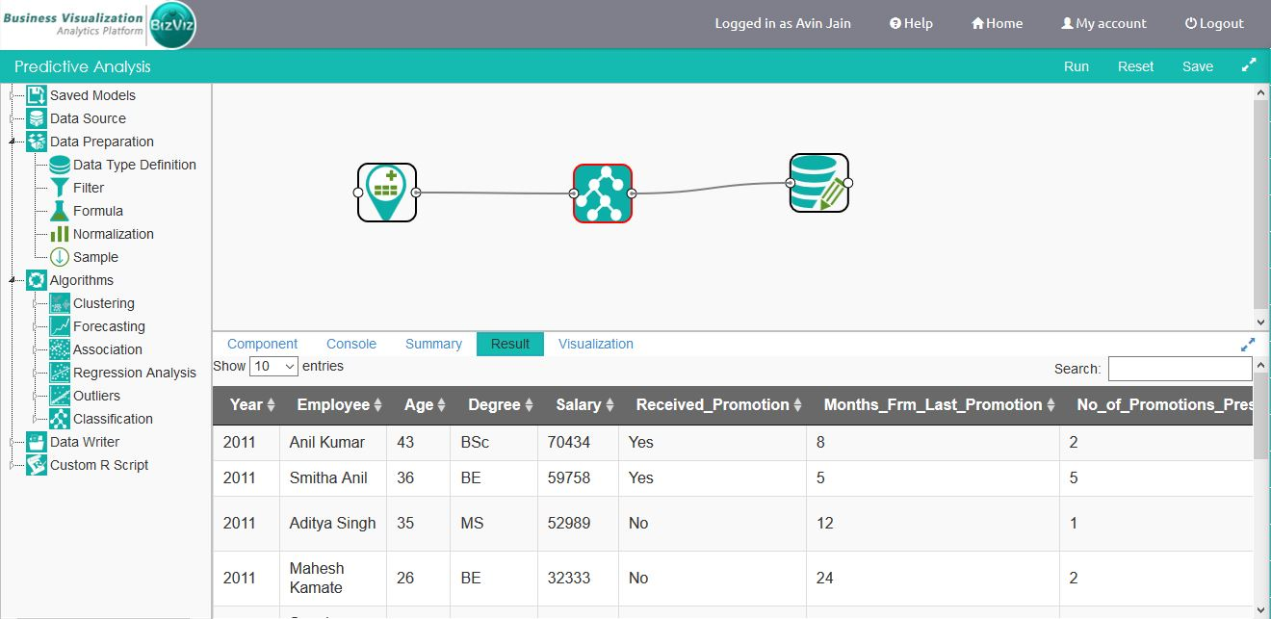Viewport: 1271px width, 619px height.
Task: Sort table by Year column
Action: click(x=253, y=405)
